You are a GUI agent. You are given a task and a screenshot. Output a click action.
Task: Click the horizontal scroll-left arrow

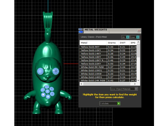pos(82,84)
